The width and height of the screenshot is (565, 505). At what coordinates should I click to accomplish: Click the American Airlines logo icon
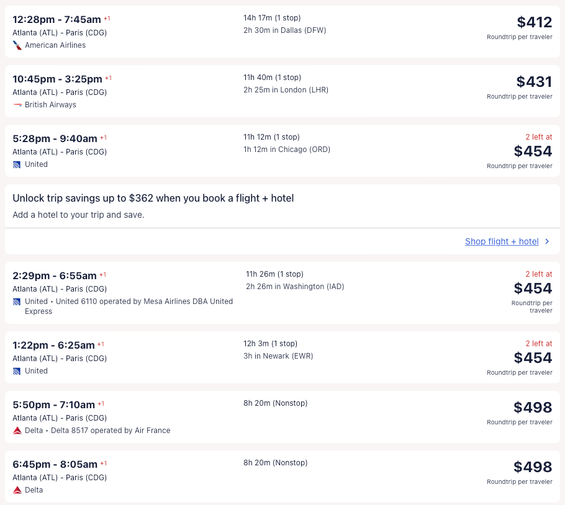(x=17, y=45)
